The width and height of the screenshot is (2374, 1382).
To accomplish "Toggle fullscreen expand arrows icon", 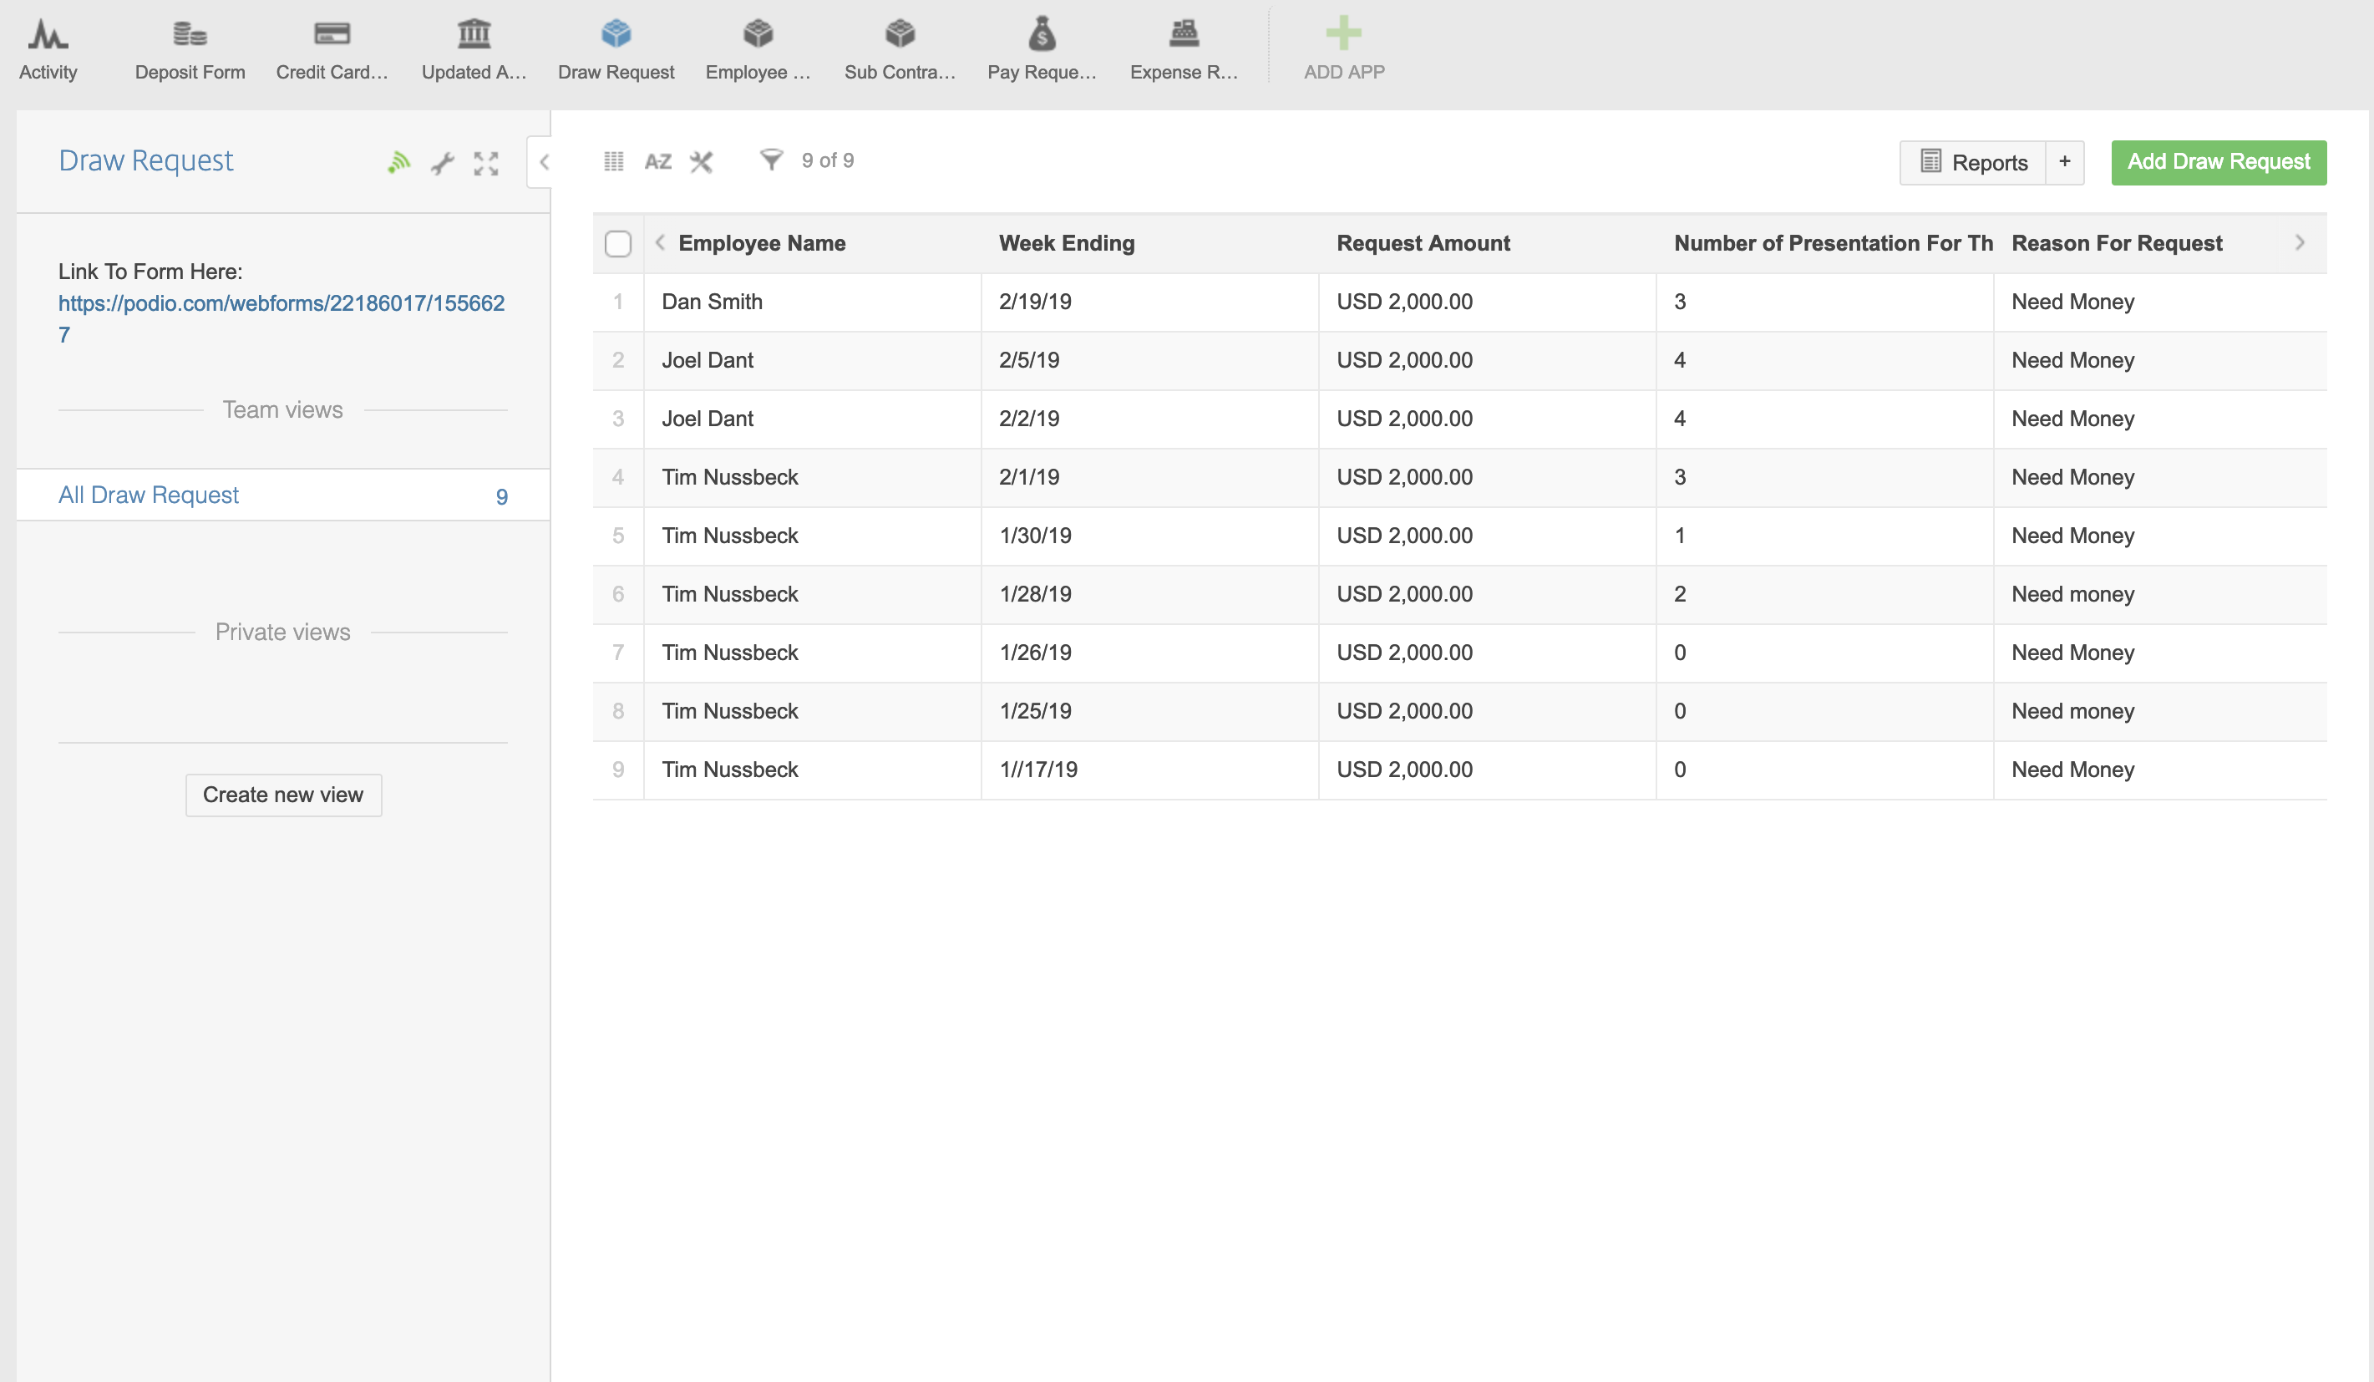I will point(486,163).
